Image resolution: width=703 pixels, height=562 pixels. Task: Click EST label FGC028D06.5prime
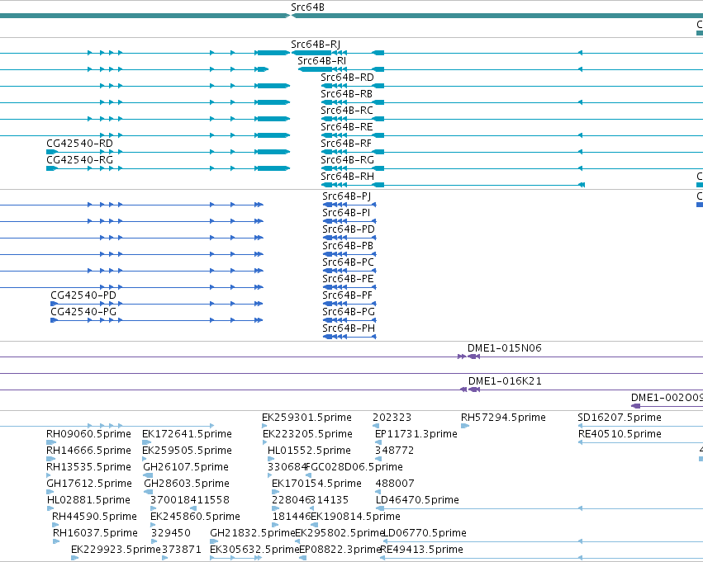(x=354, y=468)
